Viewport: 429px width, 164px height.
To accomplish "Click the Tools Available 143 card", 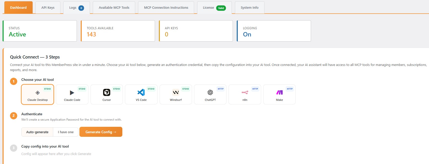I will [x=118, y=31].
